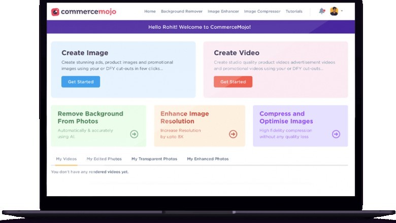Open Image Enhancer from the top menu
Image resolution: width=396 pixels, height=223 pixels.
point(223,11)
